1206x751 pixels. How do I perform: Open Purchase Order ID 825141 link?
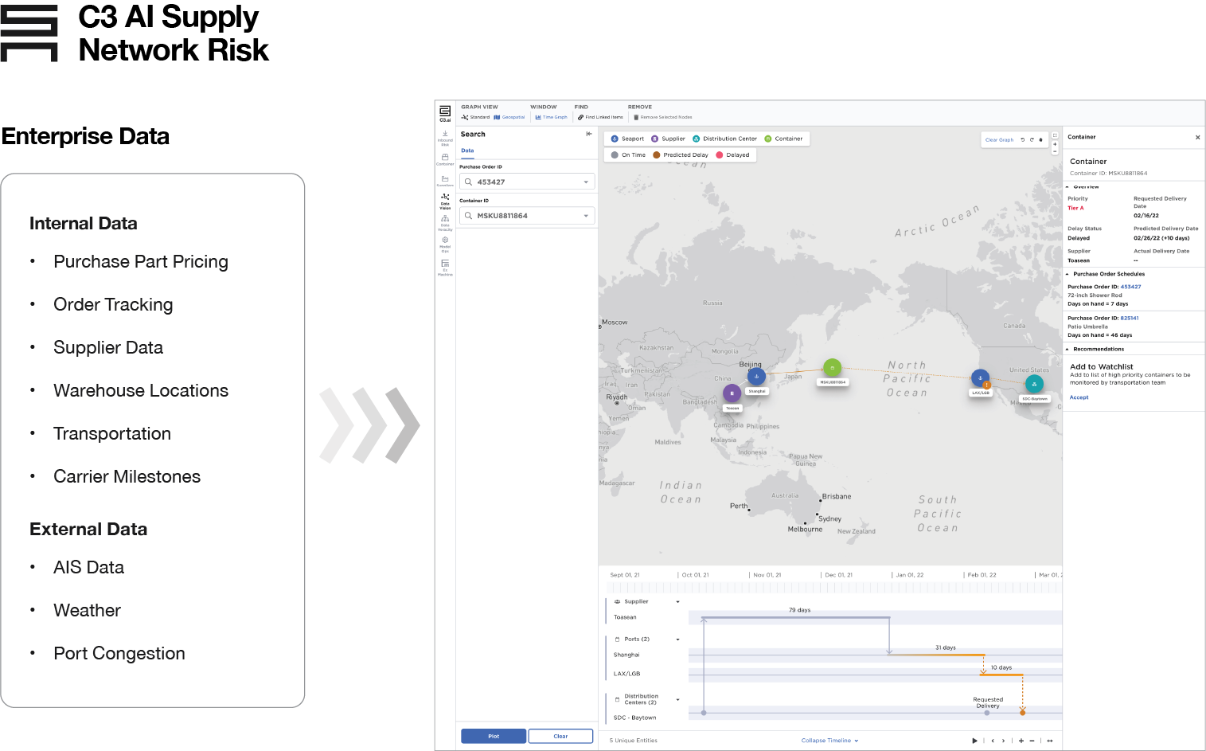tap(1130, 318)
